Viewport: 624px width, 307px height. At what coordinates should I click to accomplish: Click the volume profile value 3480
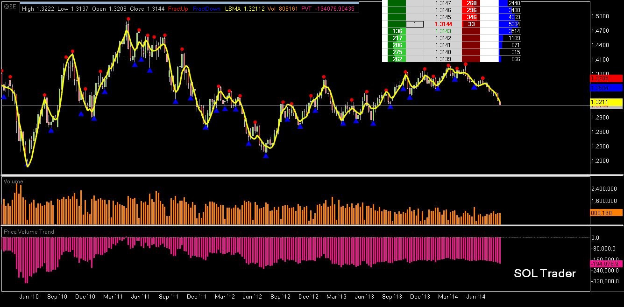click(x=514, y=10)
